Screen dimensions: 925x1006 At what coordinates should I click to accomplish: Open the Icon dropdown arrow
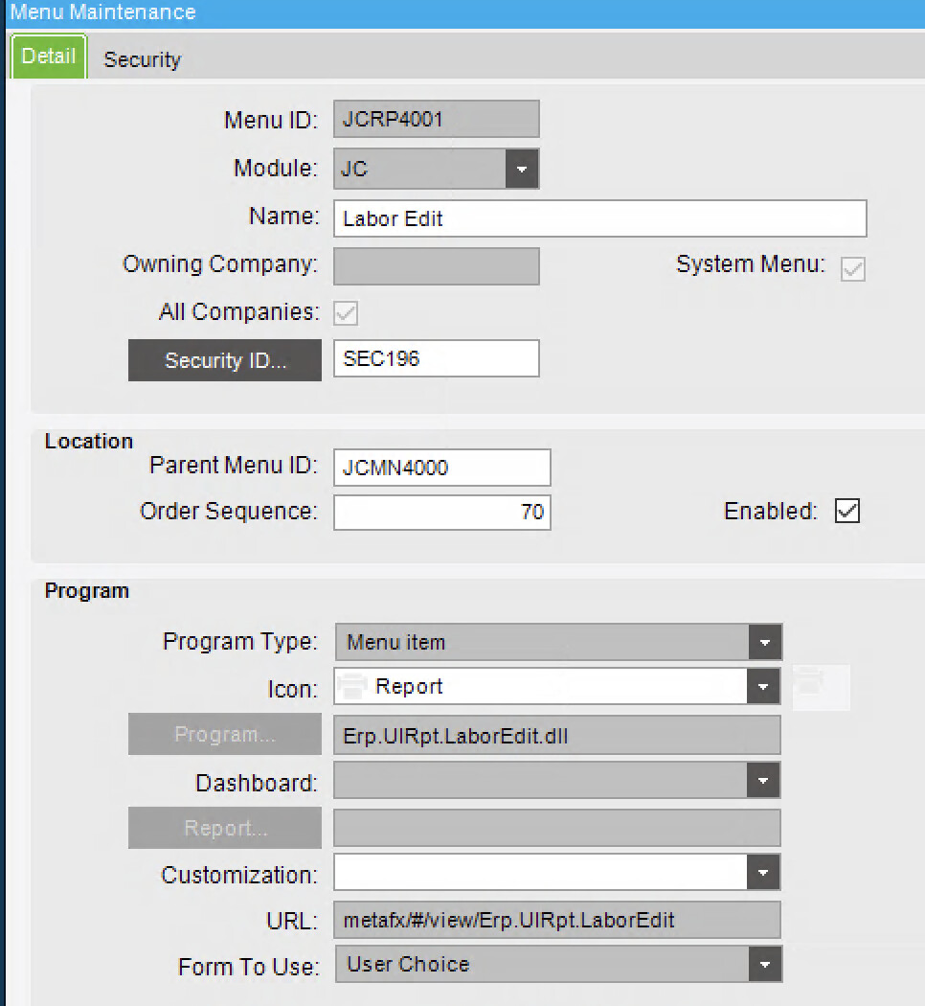(x=763, y=686)
